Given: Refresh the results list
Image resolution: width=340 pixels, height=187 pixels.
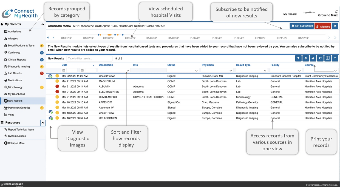Looking at the screenshot, I should point(320,58).
